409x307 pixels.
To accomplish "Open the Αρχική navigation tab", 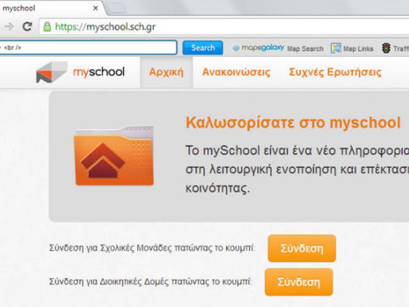I will coord(166,72).
